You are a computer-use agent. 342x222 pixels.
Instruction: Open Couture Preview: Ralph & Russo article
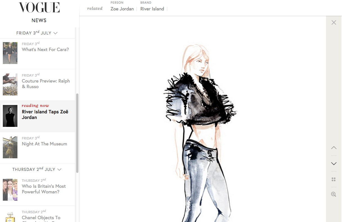[x=46, y=84]
